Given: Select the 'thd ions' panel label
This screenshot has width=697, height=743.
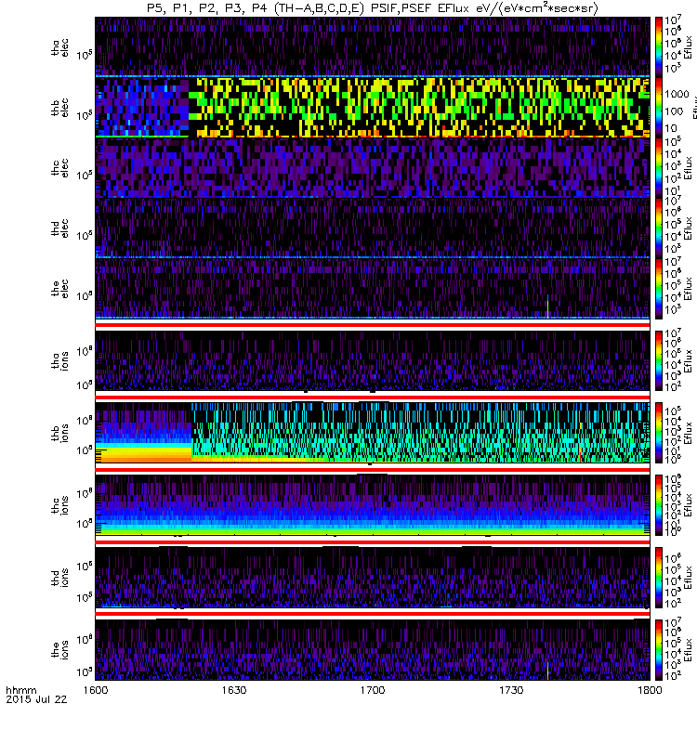Looking at the screenshot, I should click(60, 578).
